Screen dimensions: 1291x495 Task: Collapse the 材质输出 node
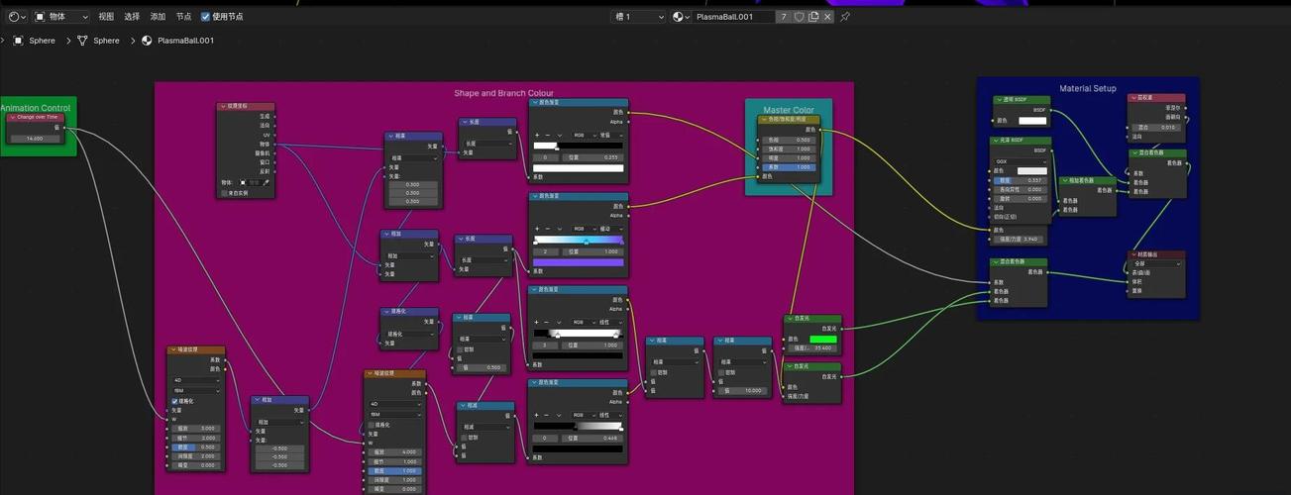tap(1134, 254)
